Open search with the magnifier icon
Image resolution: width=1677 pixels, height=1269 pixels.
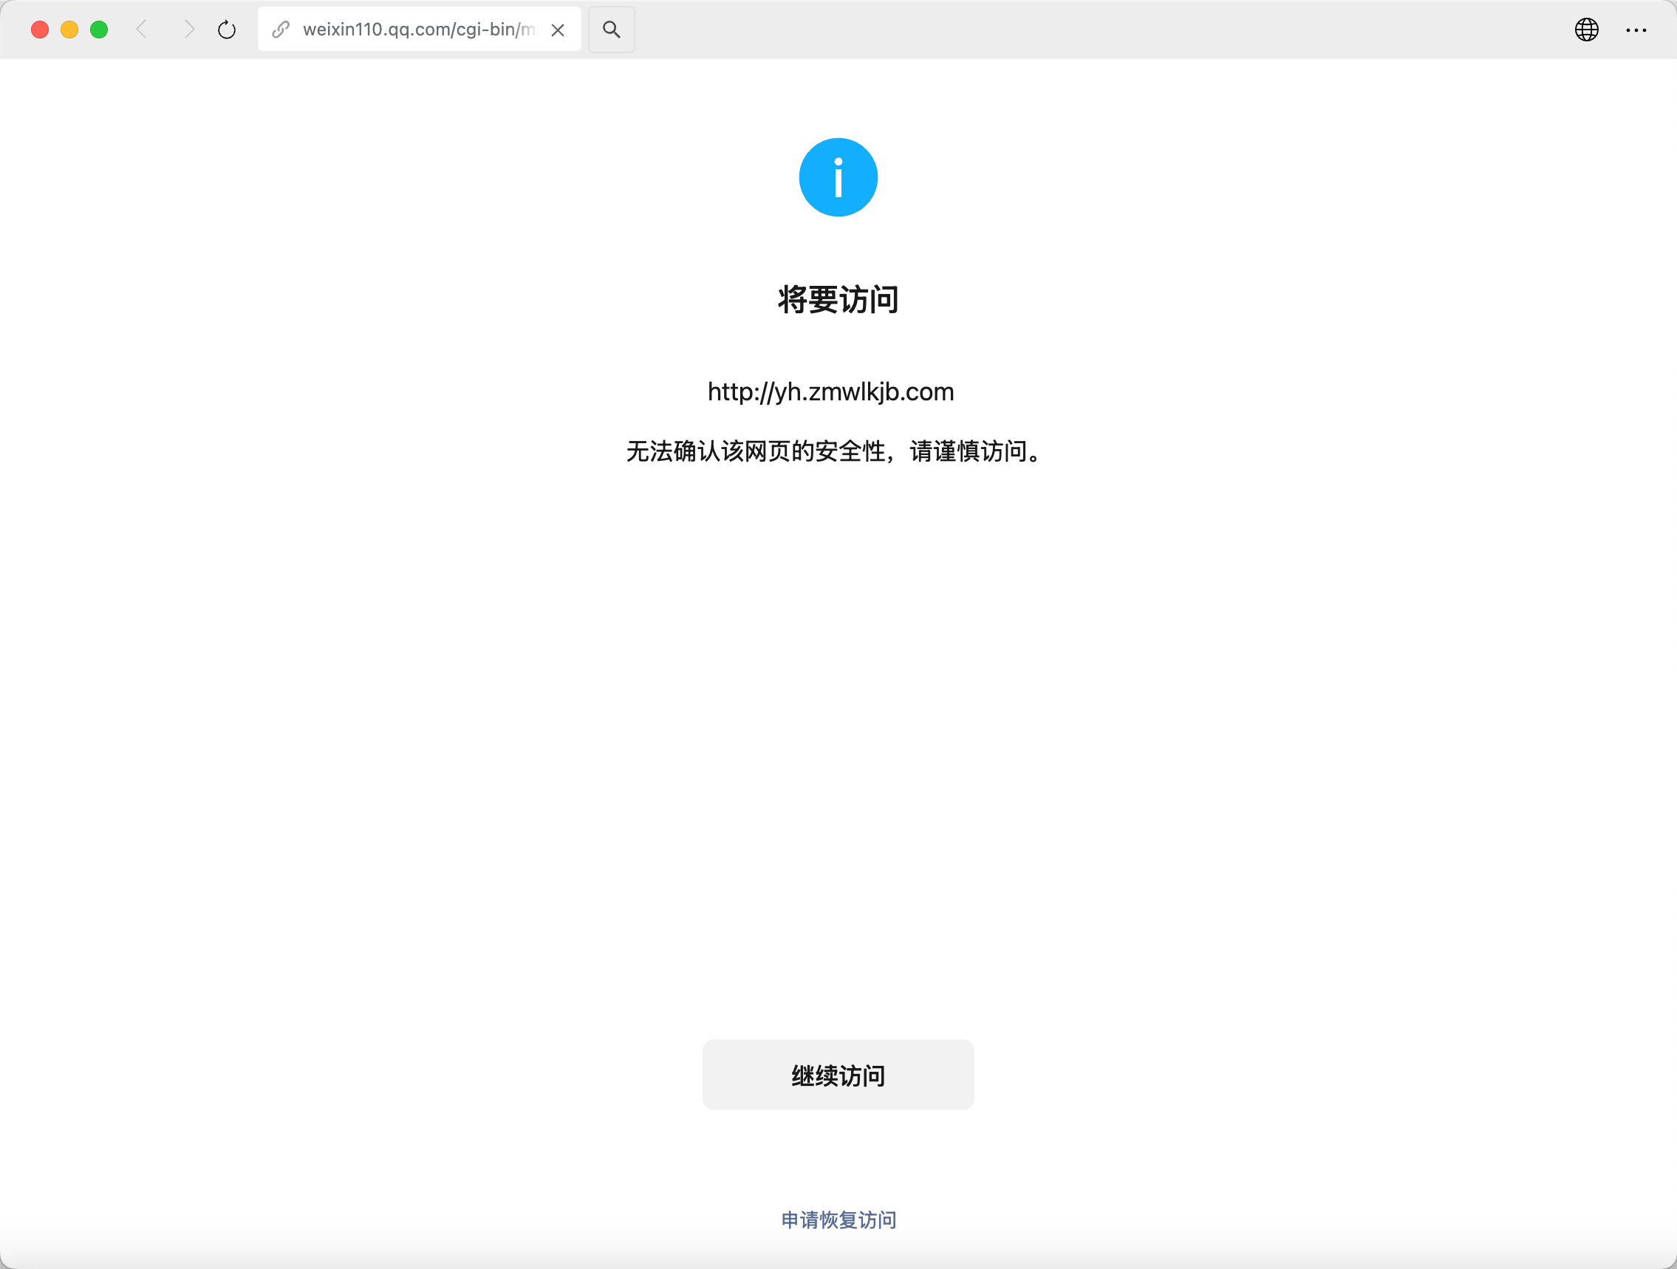pos(611,30)
